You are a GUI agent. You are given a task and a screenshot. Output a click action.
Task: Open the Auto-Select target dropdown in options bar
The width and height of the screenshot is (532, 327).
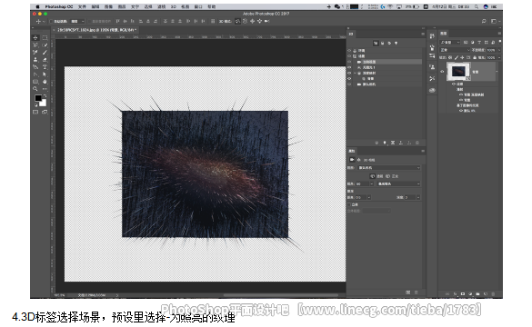(x=77, y=21)
